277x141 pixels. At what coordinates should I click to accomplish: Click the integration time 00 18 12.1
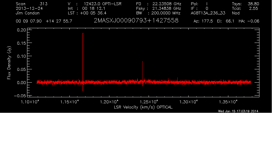[x=94, y=8]
